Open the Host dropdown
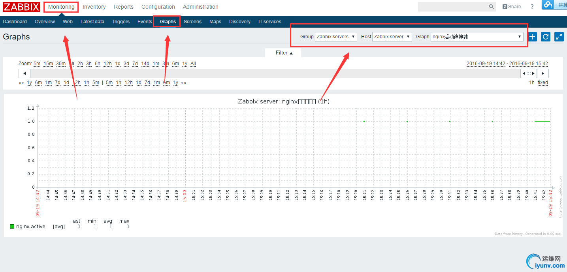This screenshot has height=272, width=567. [392, 37]
